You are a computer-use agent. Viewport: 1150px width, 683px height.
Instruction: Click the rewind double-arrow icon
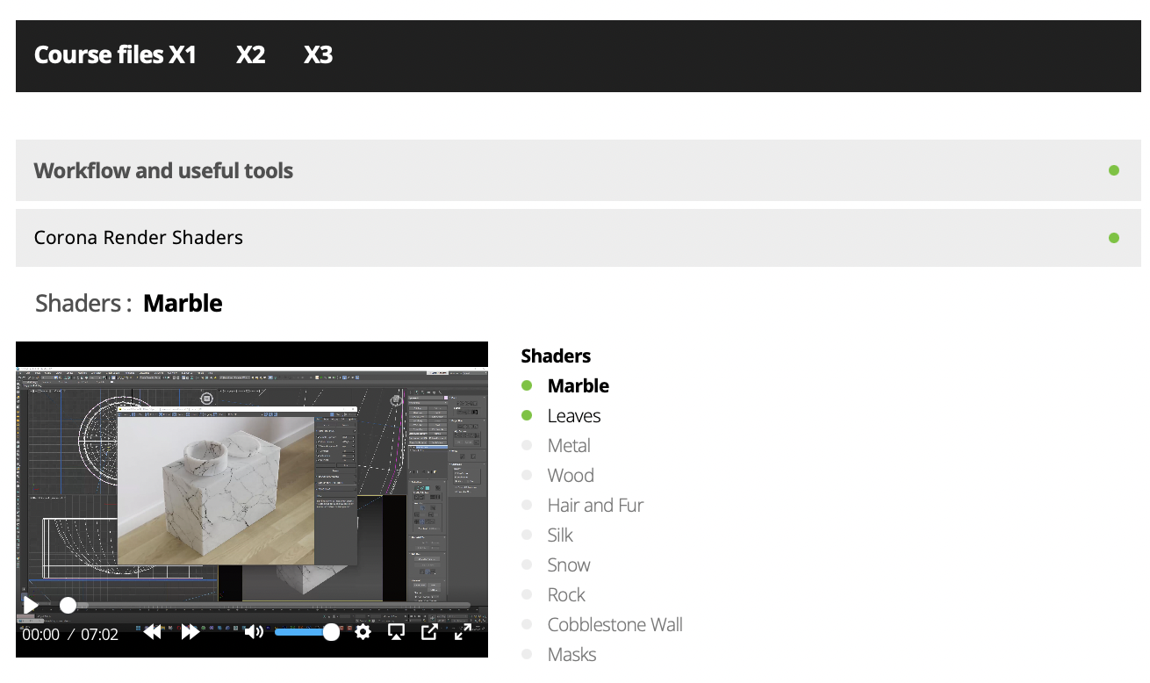click(153, 631)
